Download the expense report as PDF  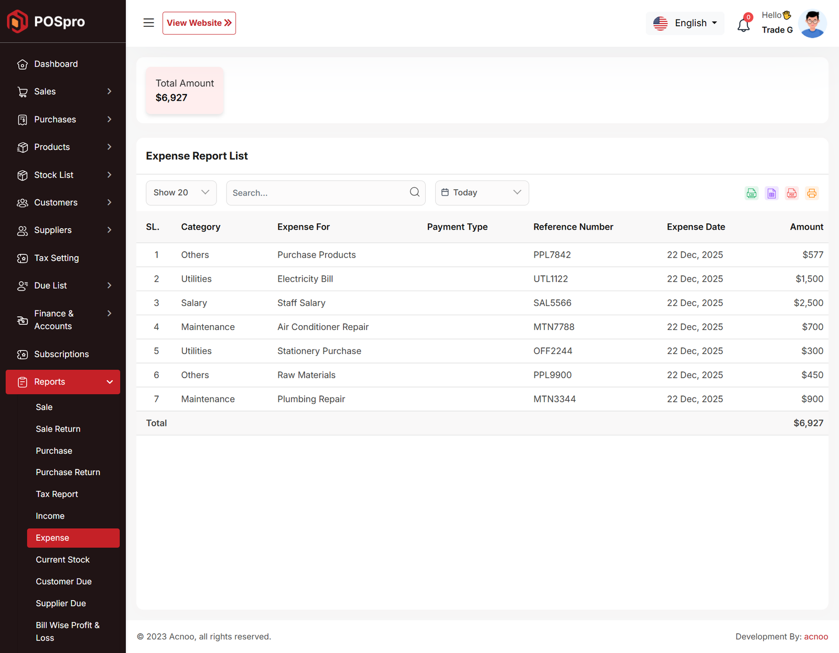791,193
